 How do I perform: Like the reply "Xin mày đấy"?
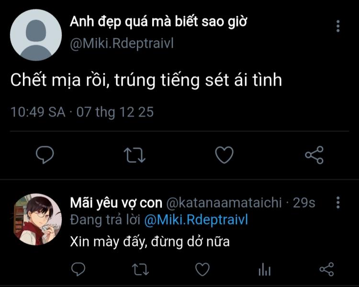point(202,269)
